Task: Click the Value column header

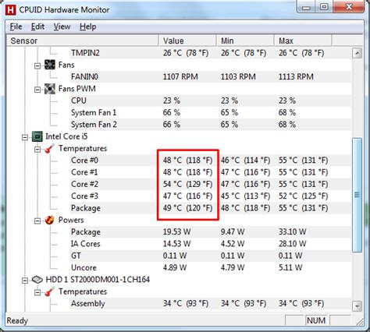Action: 187,41
